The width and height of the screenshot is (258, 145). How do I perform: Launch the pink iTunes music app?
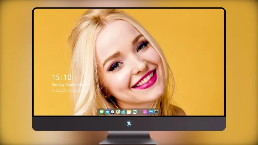[x=145, y=112]
